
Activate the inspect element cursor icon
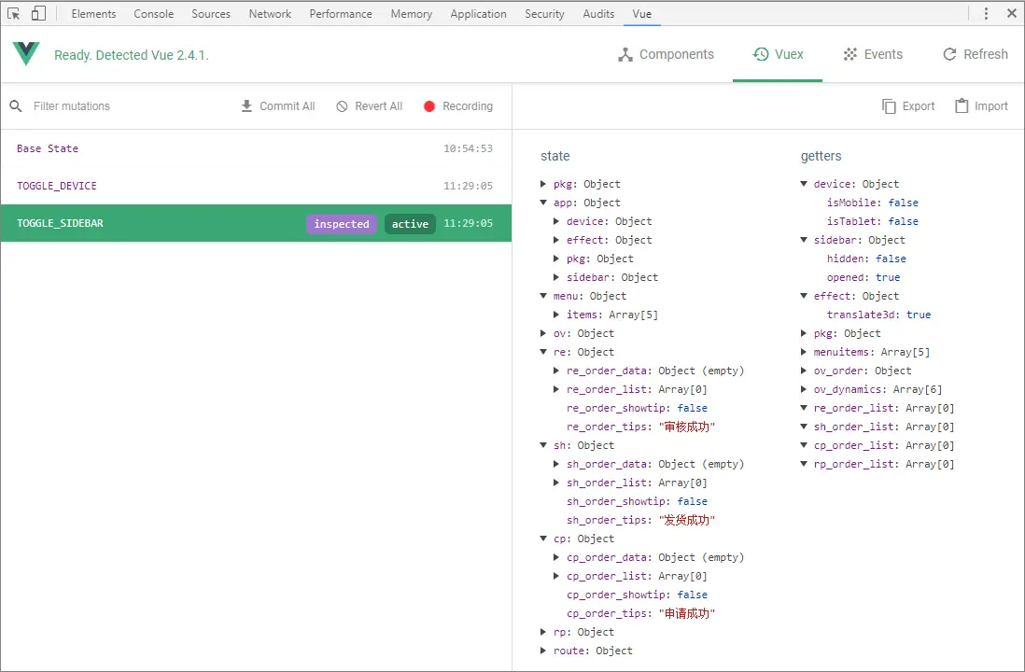[x=13, y=14]
